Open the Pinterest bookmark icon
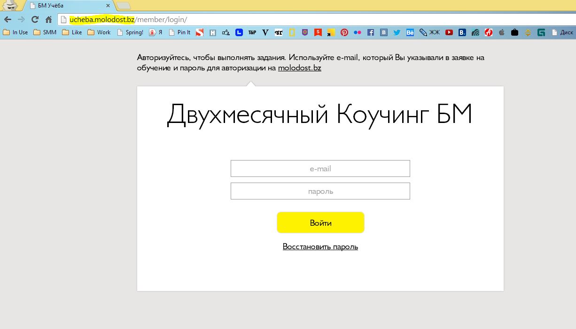This screenshot has height=329, width=576. coord(344,32)
